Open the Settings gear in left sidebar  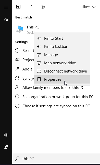pyautogui.click(x=6, y=135)
